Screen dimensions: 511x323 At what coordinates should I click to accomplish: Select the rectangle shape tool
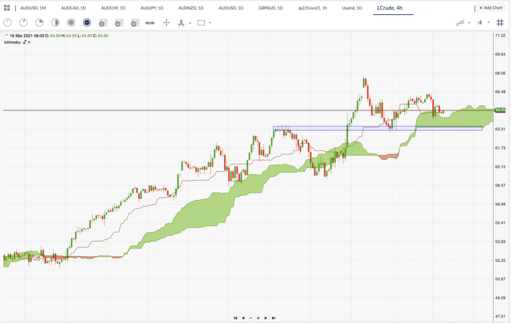(x=202, y=23)
